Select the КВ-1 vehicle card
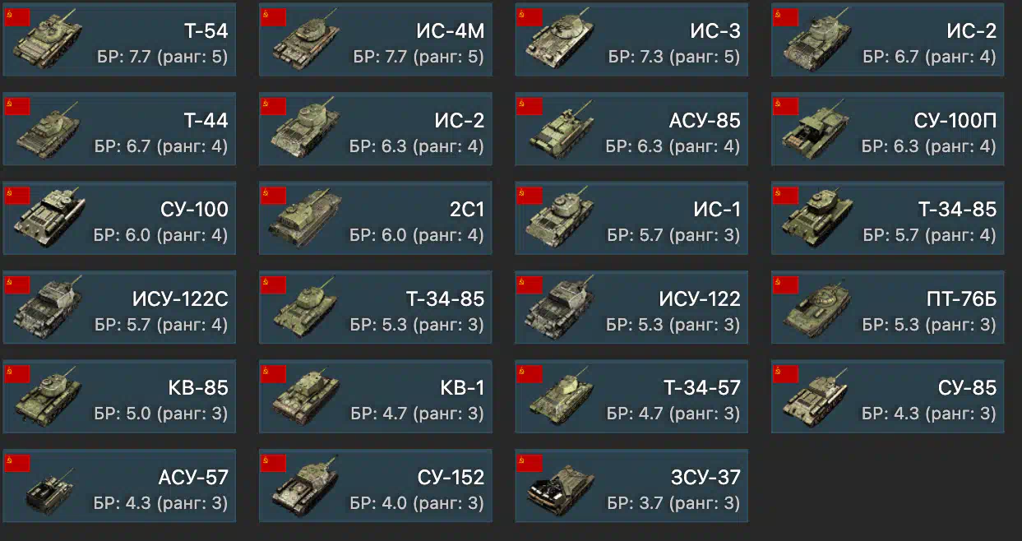 coord(376,396)
